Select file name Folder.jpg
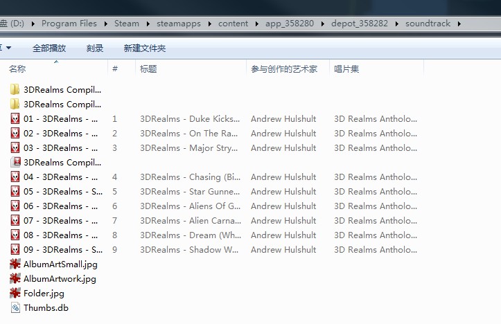501x324 pixels. pyautogui.click(x=44, y=294)
